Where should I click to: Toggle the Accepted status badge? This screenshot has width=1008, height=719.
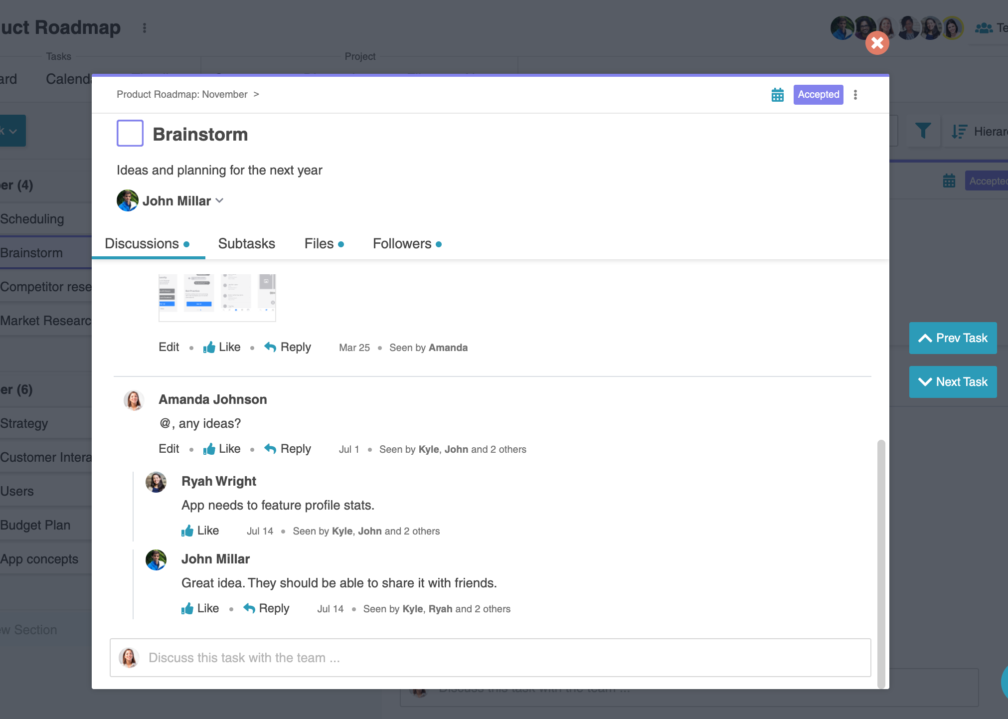(x=818, y=95)
